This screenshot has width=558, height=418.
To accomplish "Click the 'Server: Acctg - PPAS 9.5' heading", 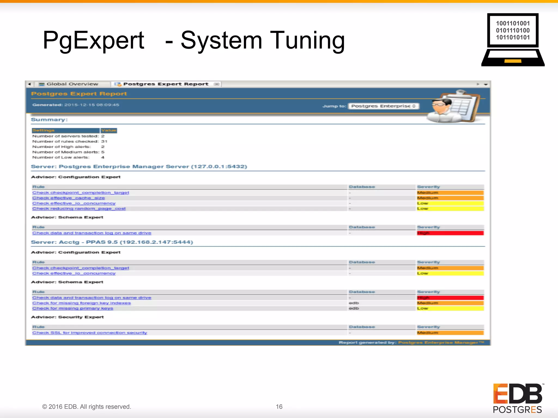I will [112, 242].
